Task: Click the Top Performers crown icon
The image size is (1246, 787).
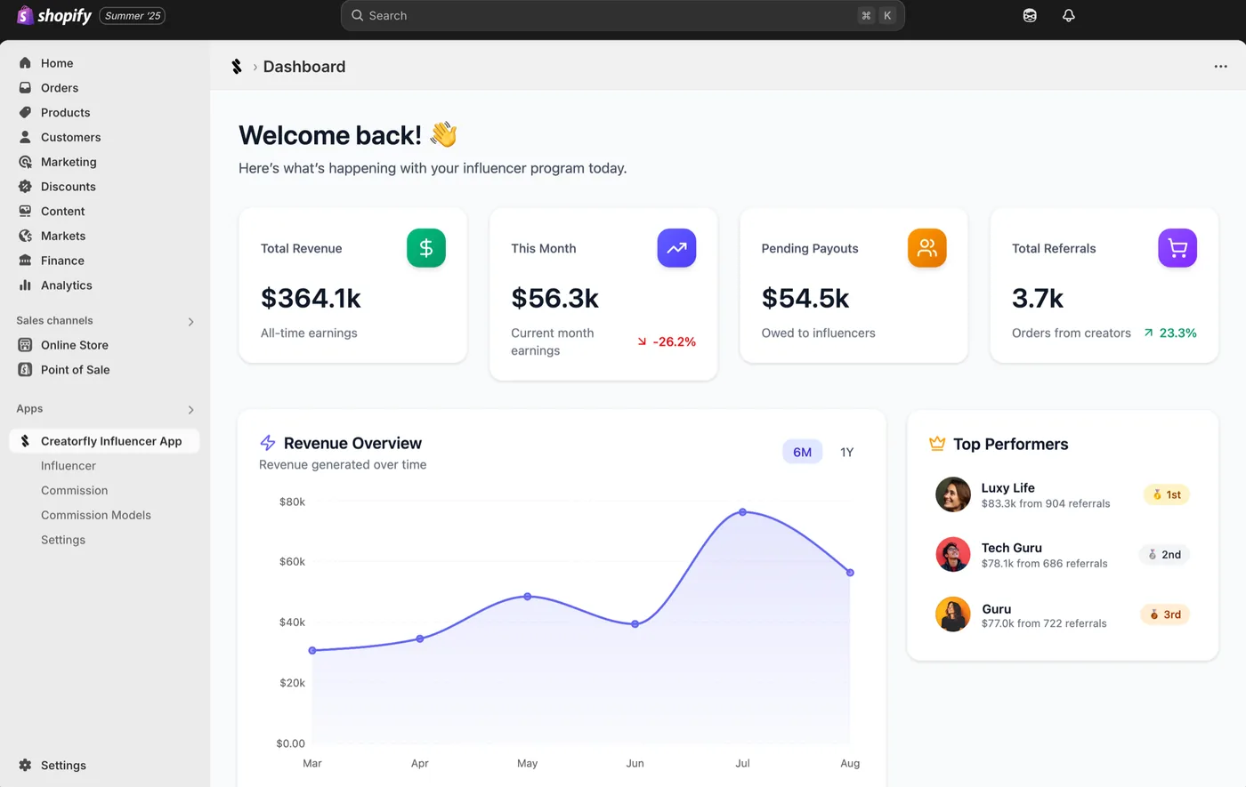Action: [x=937, y=444]
